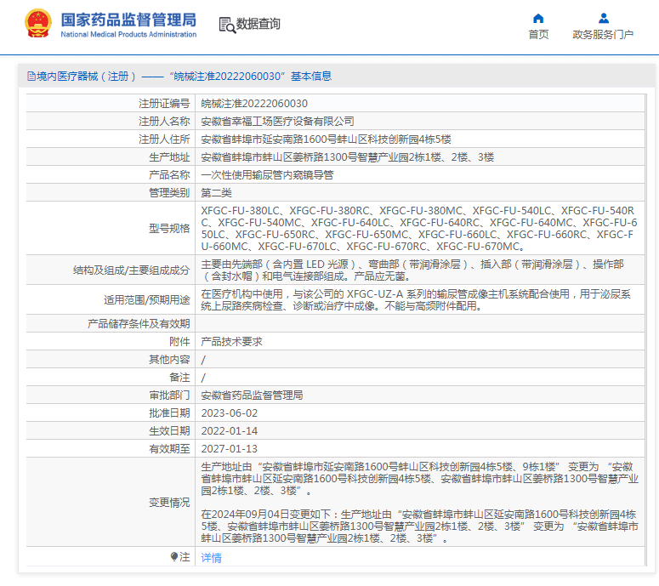Select approval date 2023-06-02
The height and width of the screenshot is (586, 659).
[x=230, y=413]
